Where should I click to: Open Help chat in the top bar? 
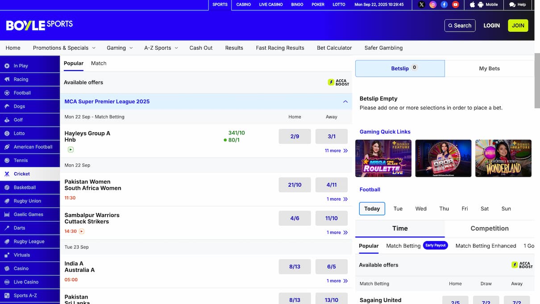(x=517, y=4)
